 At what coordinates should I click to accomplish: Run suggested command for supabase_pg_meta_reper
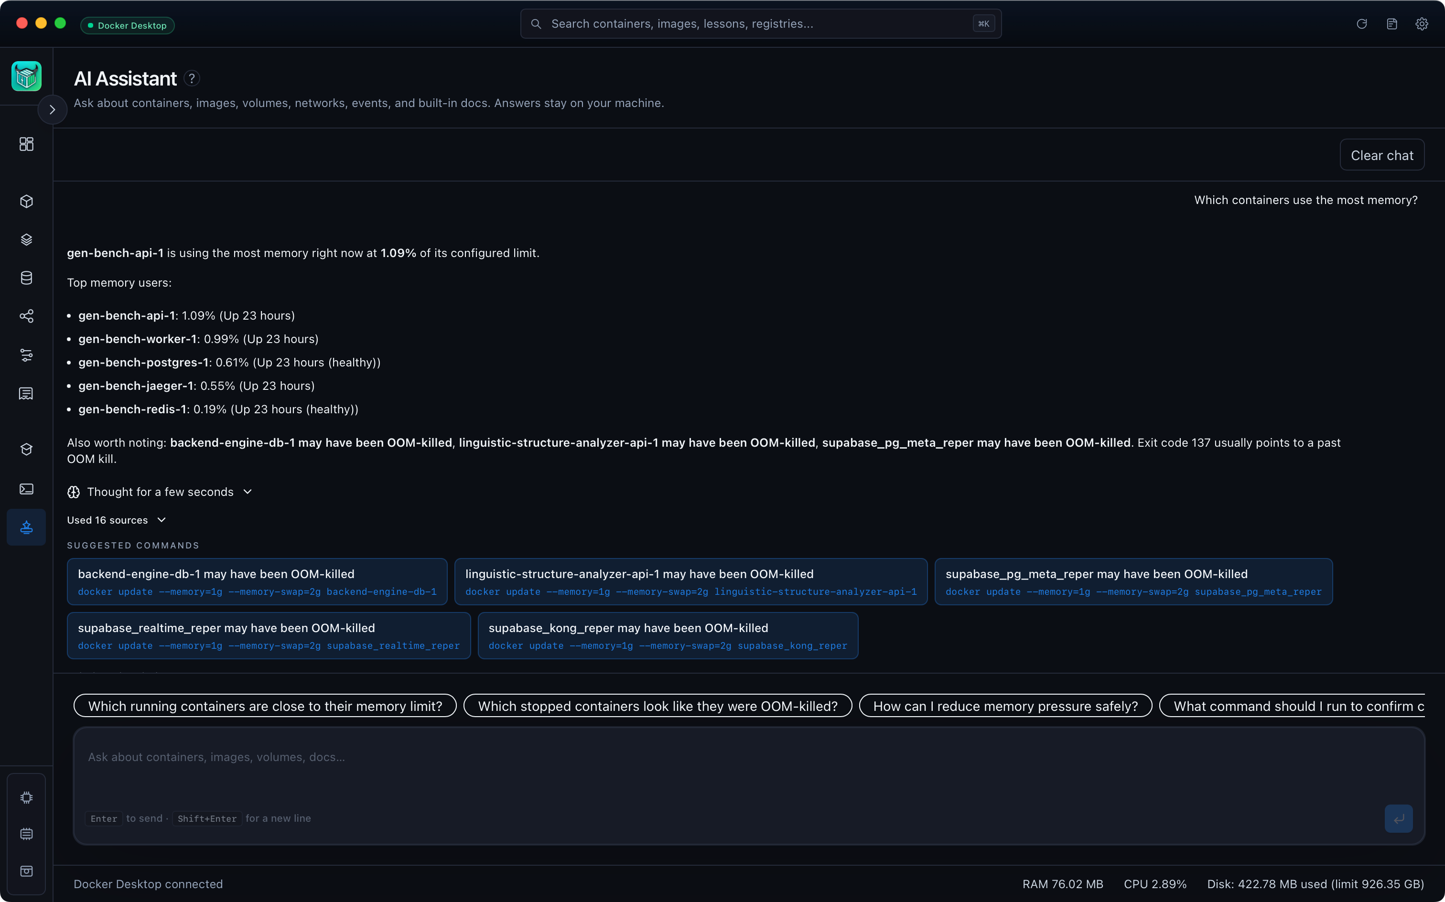(1133, 581)
